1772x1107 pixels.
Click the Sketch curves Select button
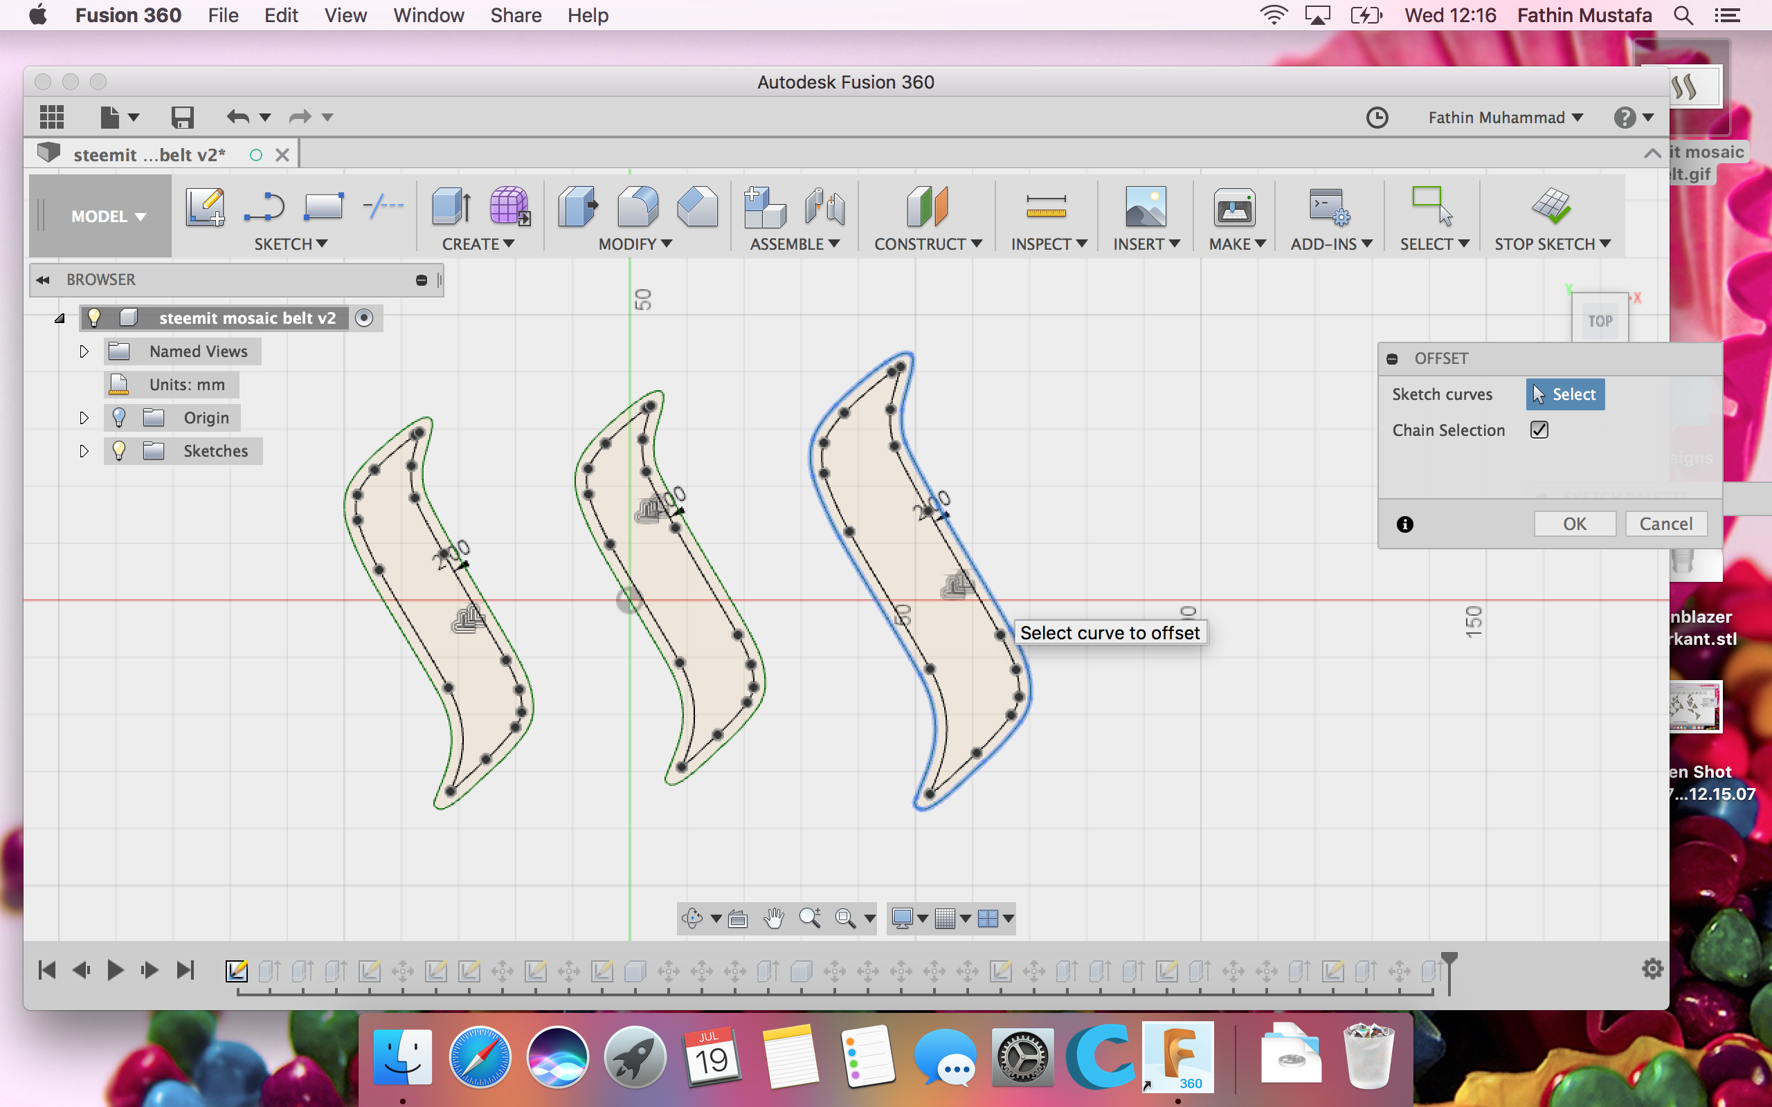1565,394
